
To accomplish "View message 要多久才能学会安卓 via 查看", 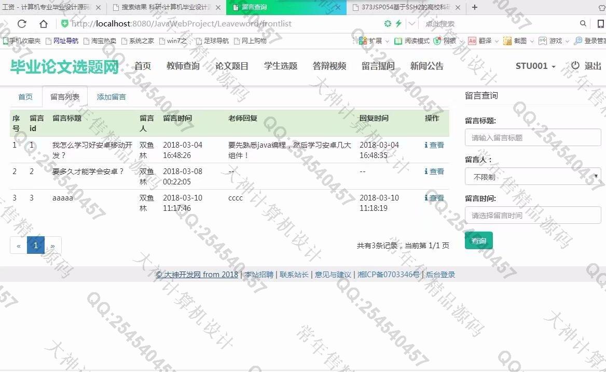I will click(434, 171).
